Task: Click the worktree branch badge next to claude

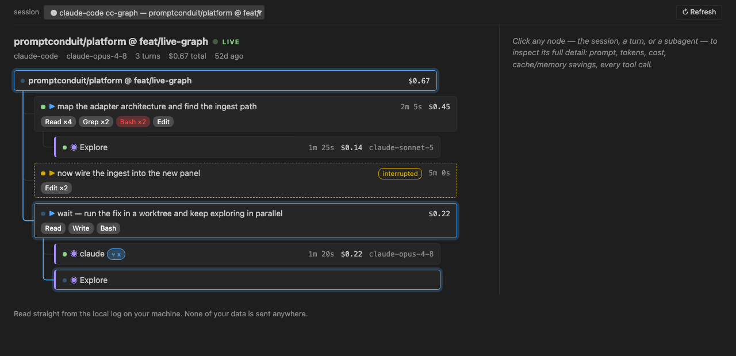Action: point(116,254)
